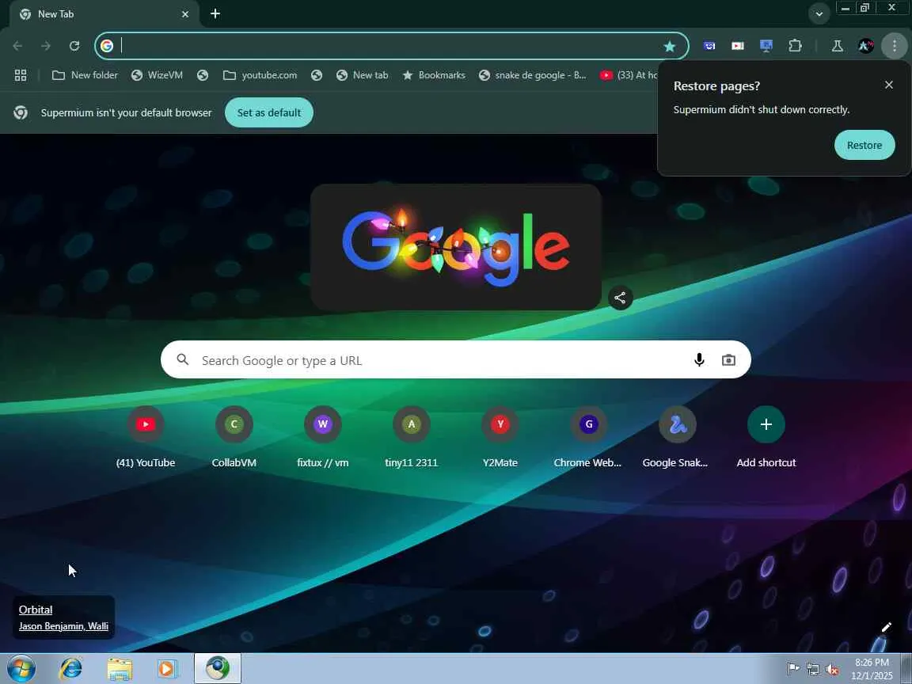The height and width of the screenshot is (684, 912).
Task: Click Set as default button
Action: tap(268, 113)
